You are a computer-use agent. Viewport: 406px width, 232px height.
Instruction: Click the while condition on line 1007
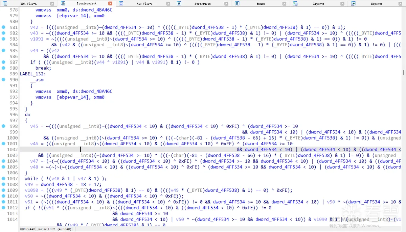(x=66, y=179)
